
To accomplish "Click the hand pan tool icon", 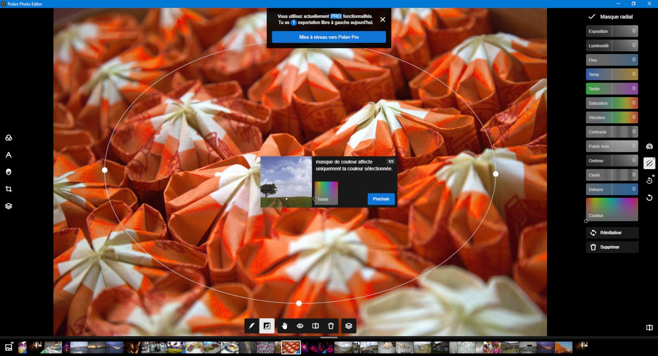I will click(x=285, y=326).
